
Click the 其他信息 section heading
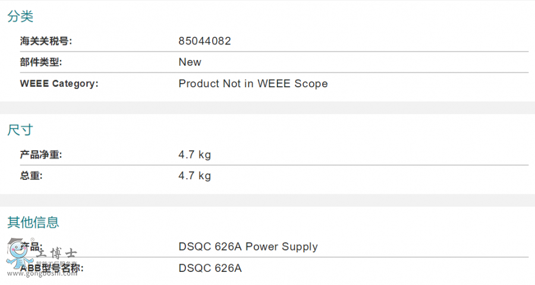[33, 223]
